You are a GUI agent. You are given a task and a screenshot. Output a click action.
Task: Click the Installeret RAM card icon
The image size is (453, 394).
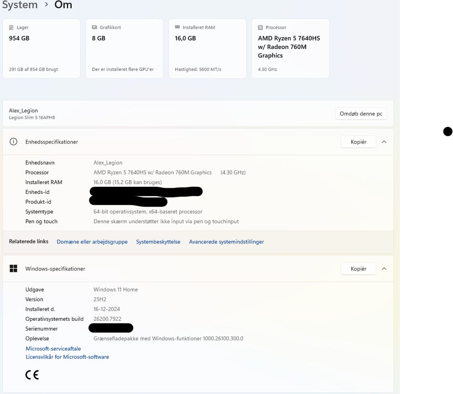(177, 27)
